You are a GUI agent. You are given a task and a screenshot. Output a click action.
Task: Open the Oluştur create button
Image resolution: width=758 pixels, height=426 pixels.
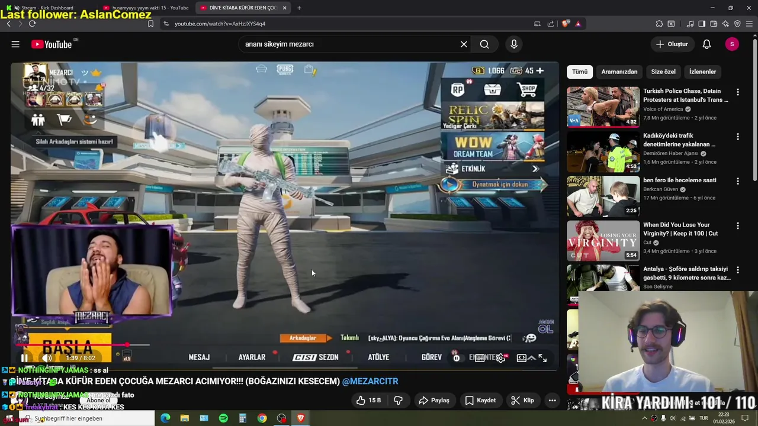672,44
